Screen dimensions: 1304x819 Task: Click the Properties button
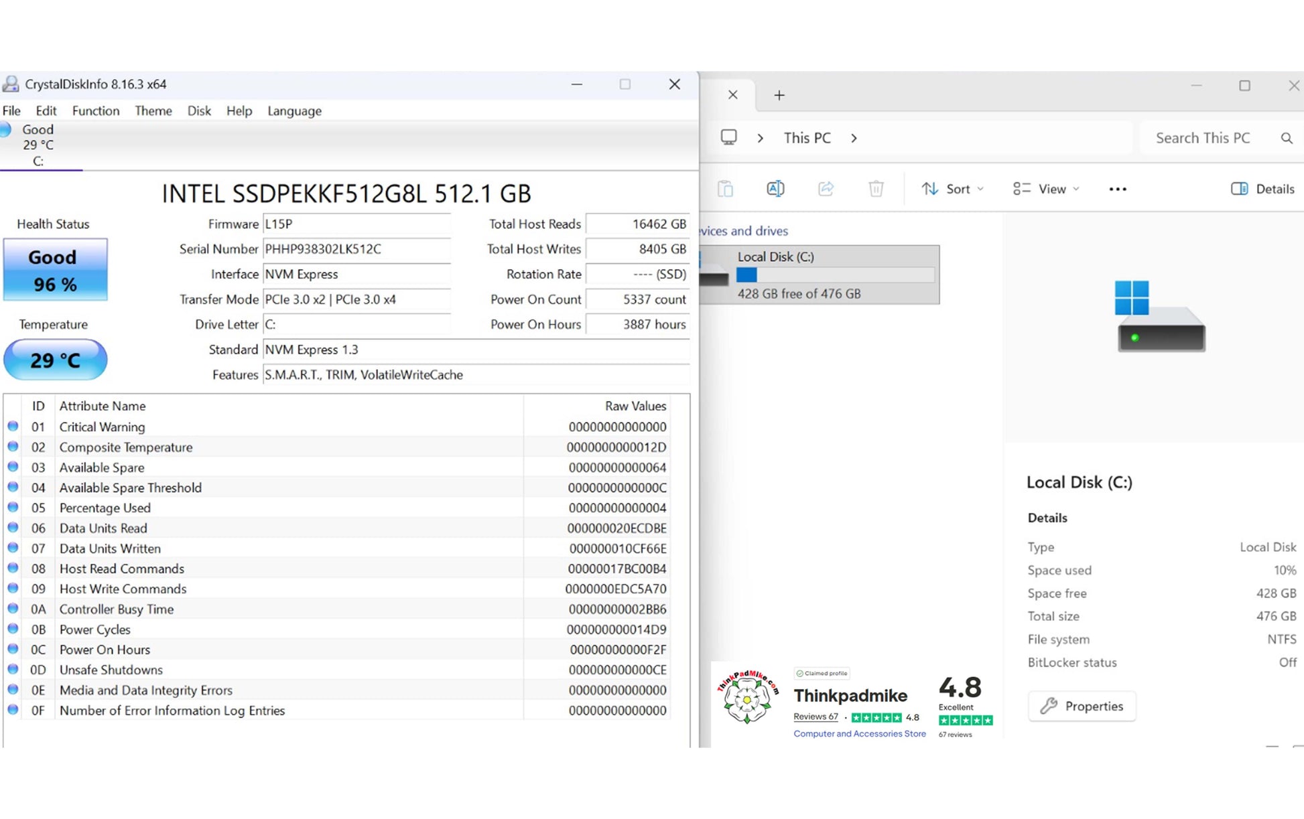(x=1082, y=706)
